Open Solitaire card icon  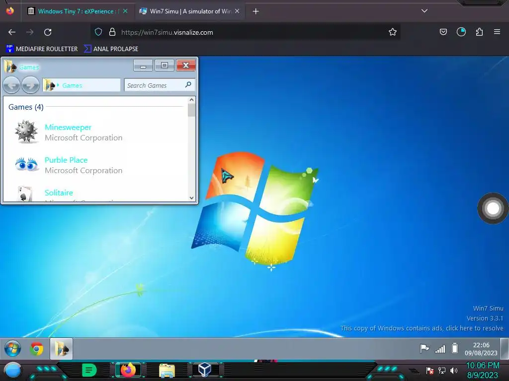pos(25,194)
